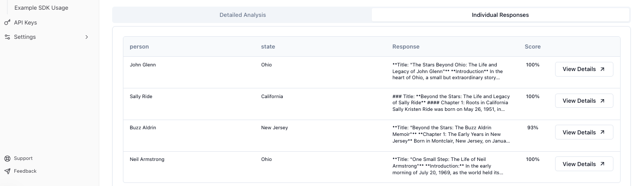Click external arrow icon in Sally Ride row
Image resolution: width=637 pixels, height=186 pixels.
602,101
